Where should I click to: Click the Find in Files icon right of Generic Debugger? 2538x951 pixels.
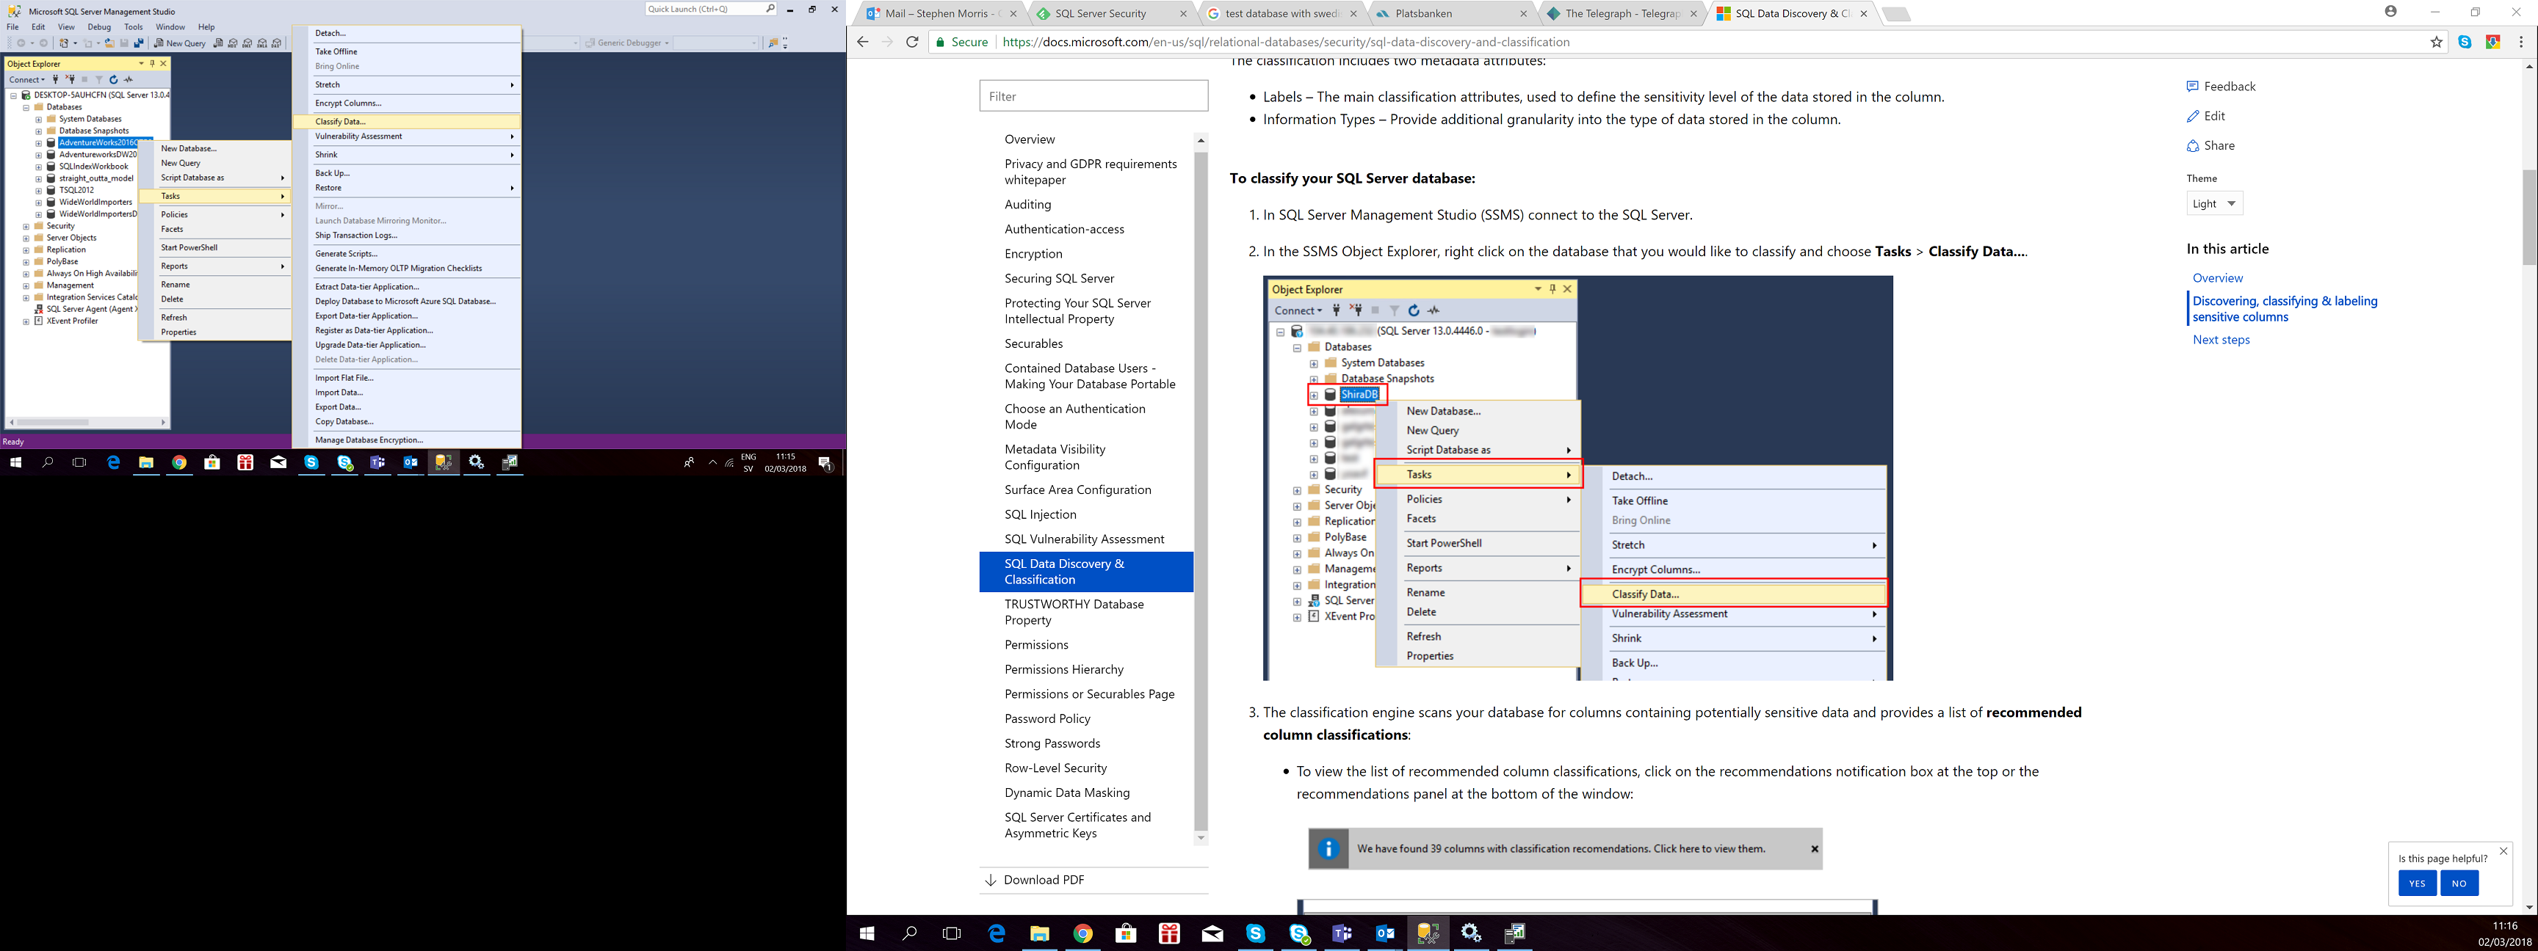click(x=773, y=43)
